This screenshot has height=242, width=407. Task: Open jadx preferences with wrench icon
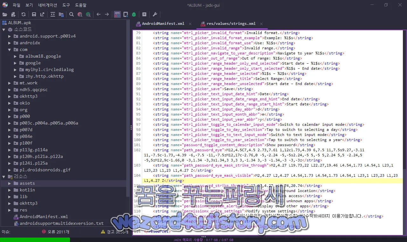pyautogui.click(x=155, y=14)
